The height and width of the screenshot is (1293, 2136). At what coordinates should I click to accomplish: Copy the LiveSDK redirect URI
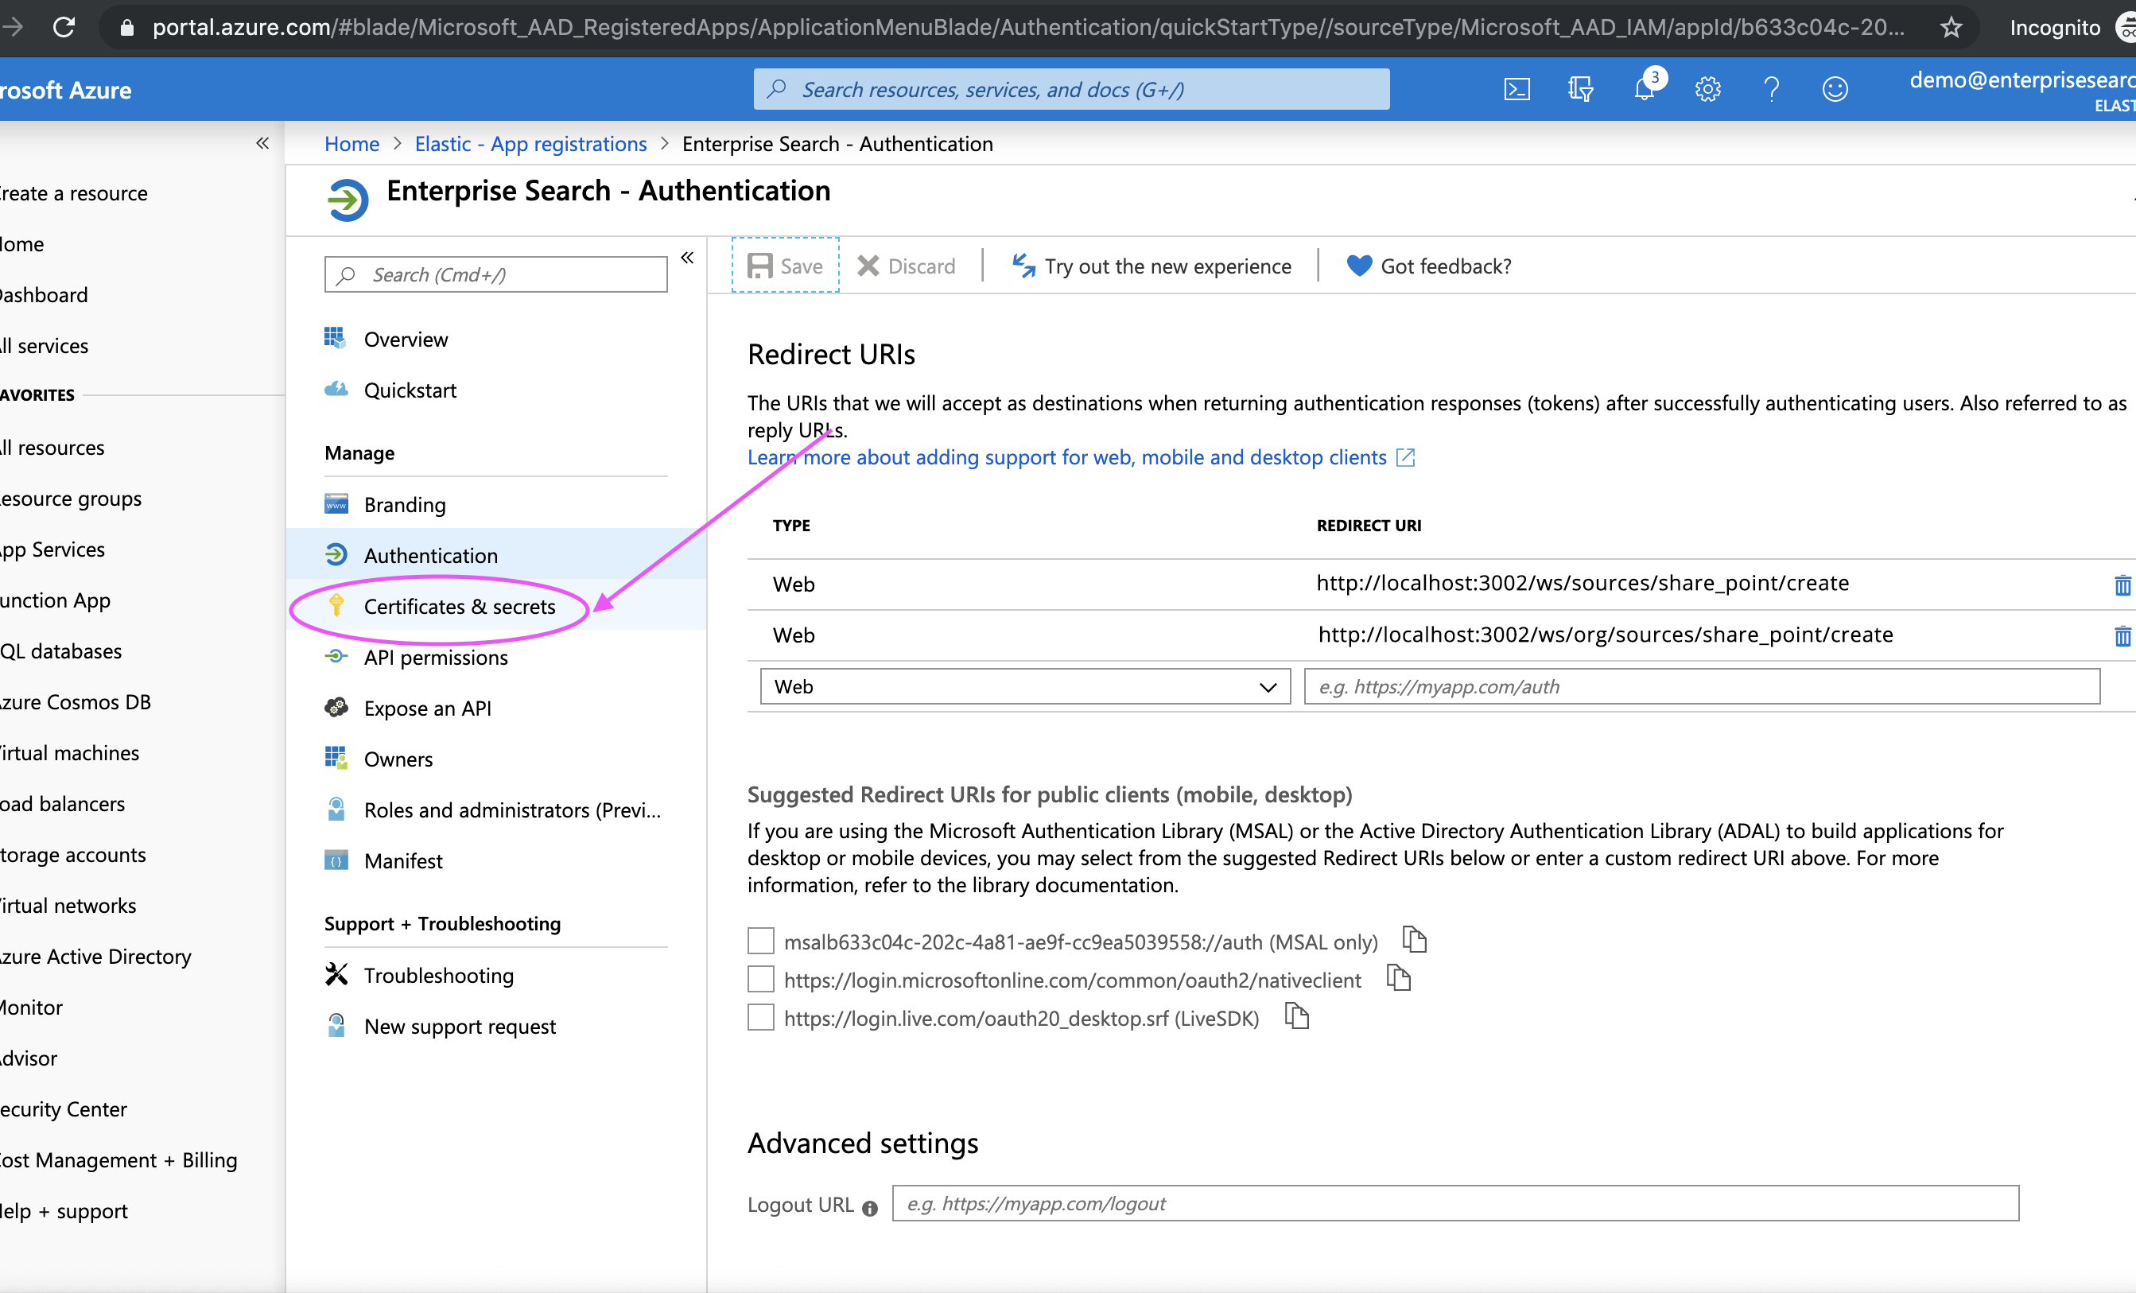[x=1296, y=1016]
